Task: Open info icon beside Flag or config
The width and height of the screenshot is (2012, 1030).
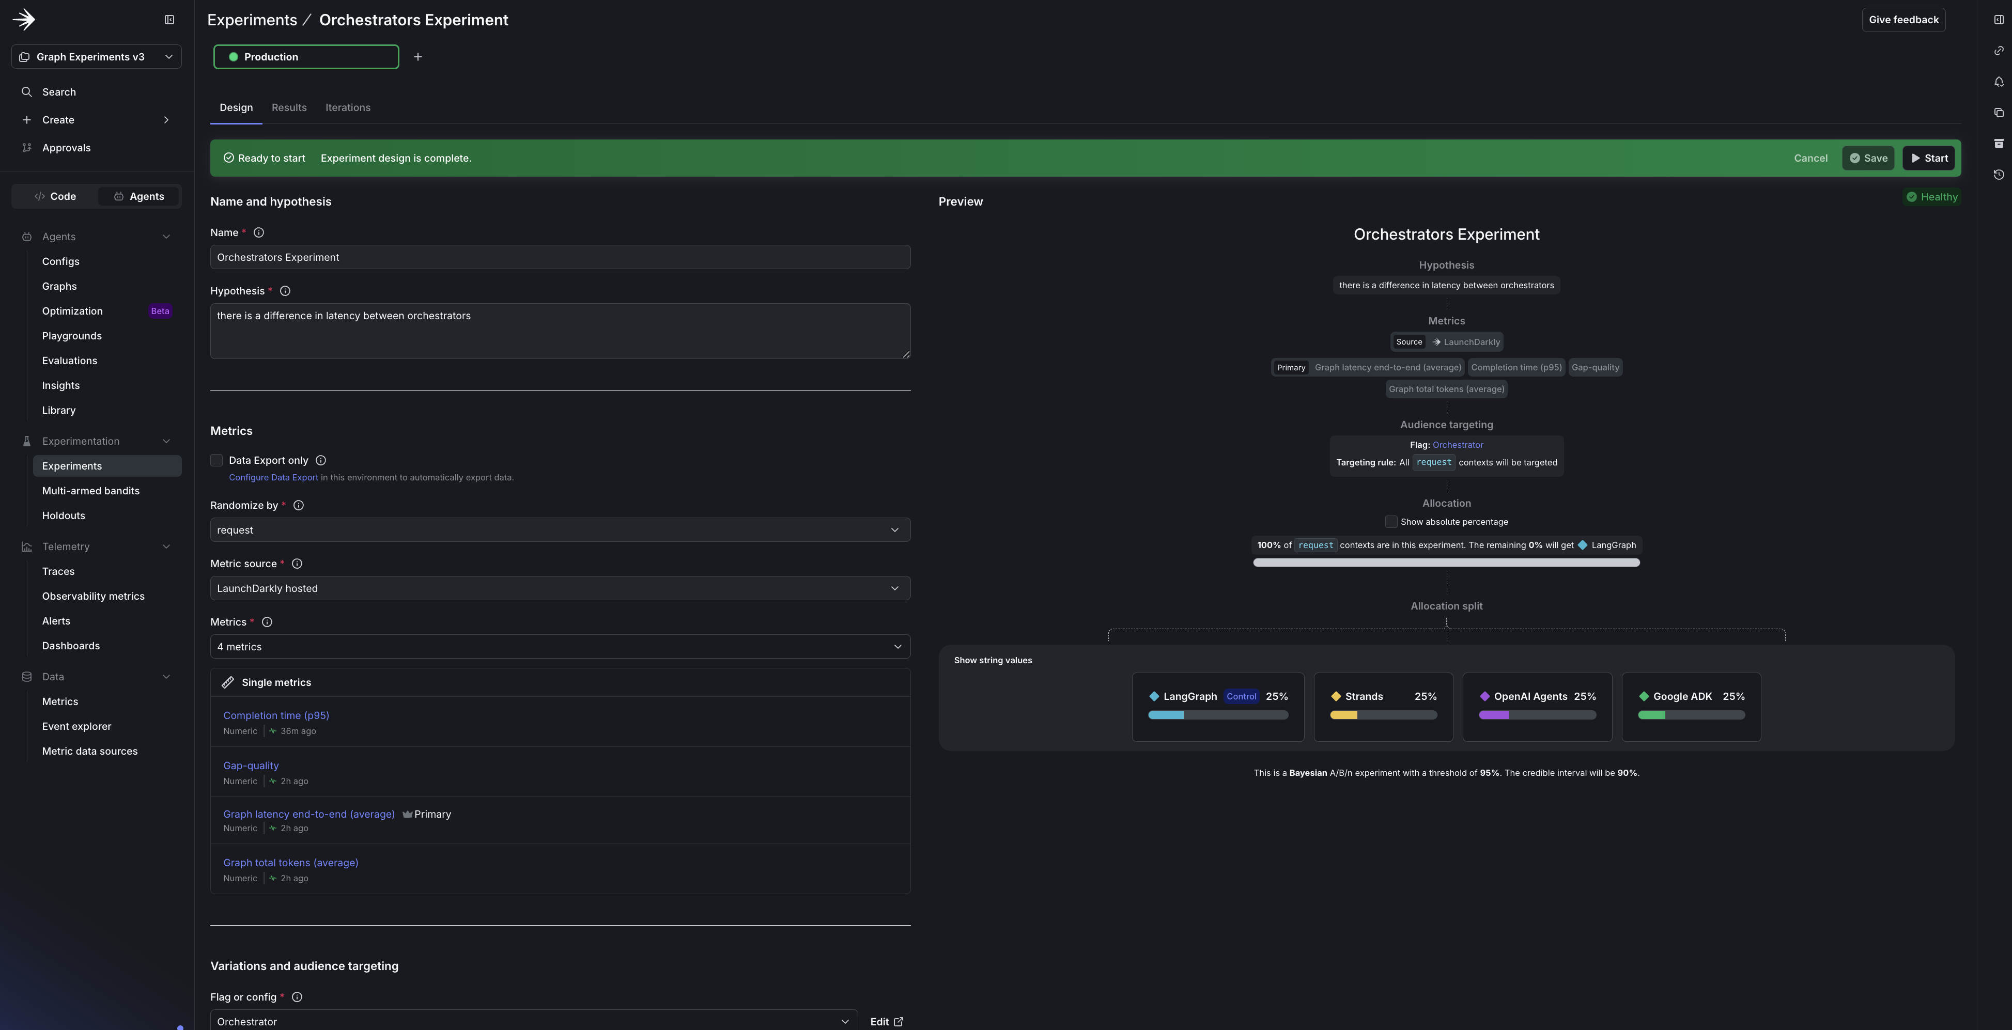Action: click(x=297, y=997)
